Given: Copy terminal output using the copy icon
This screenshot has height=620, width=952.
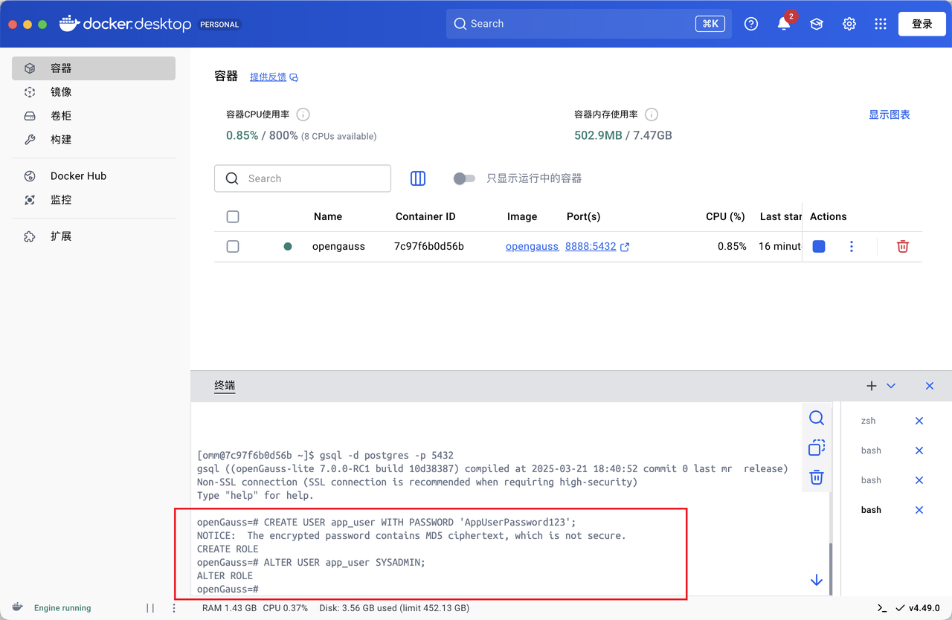Looking at the screenshot, I should click(x=816, y=448).
